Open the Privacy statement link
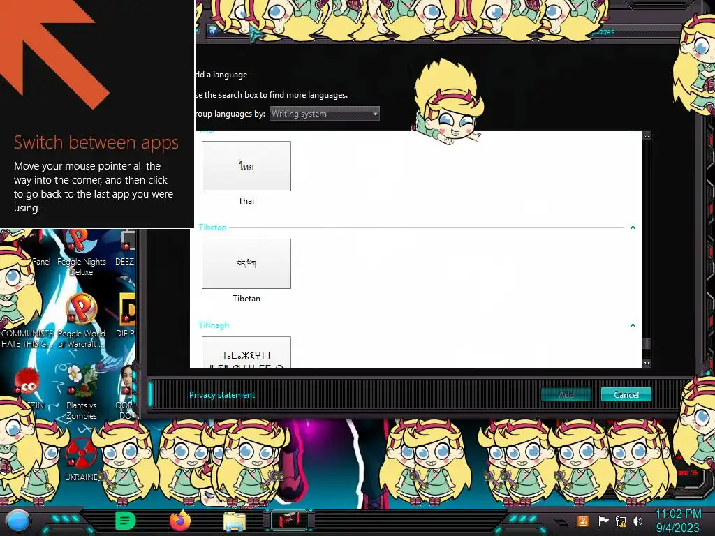 click(x=222, y=395)
